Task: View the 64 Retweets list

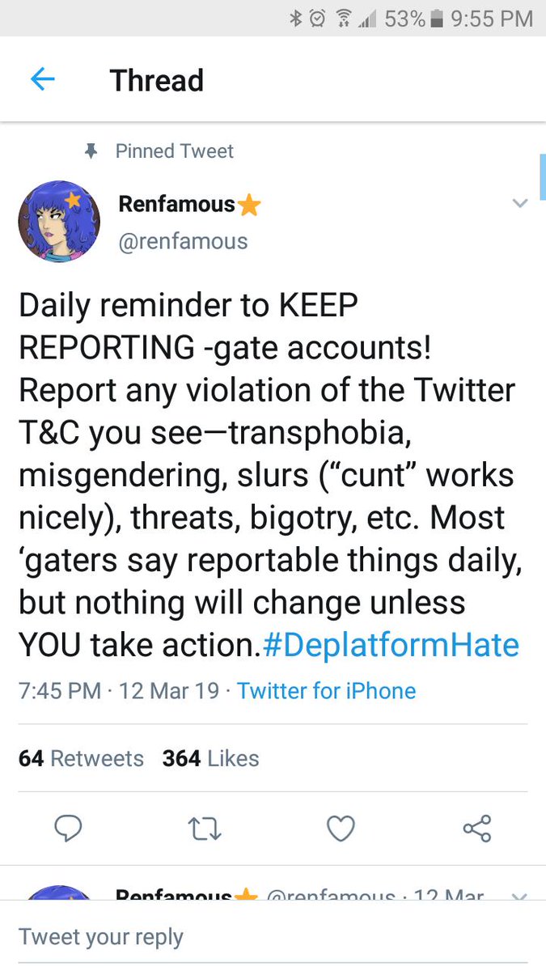Action: point(81,758)
